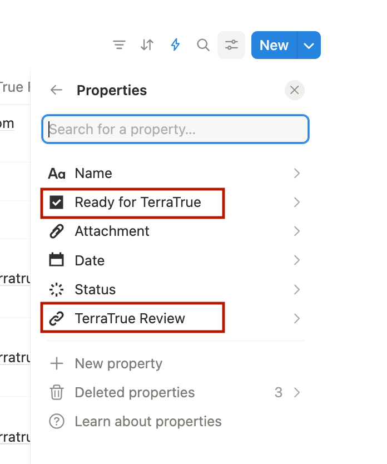Focus the Search for a property field
Viewport: 387px width, 464px height.
[x=175, y=129]
